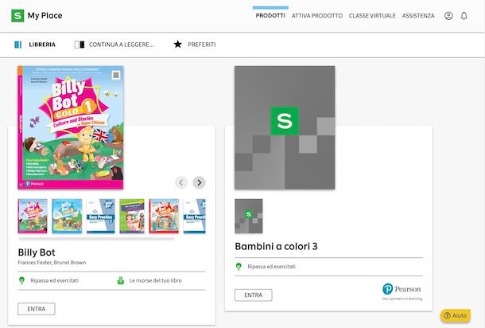Select the LIBRERIA tab label
The width and height of the screenshot is (485, 328).
click(x=42, y=45)
